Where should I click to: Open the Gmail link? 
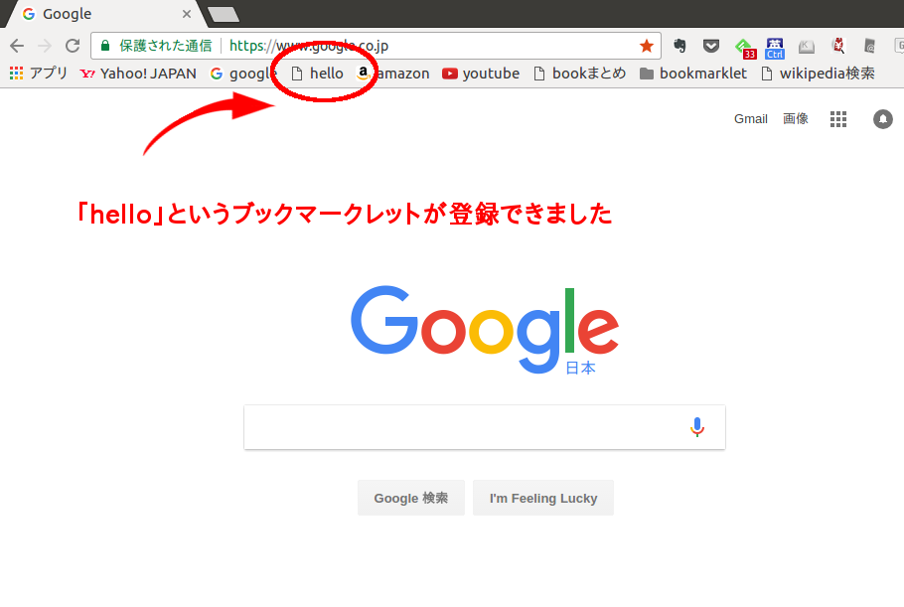point(751,119)
